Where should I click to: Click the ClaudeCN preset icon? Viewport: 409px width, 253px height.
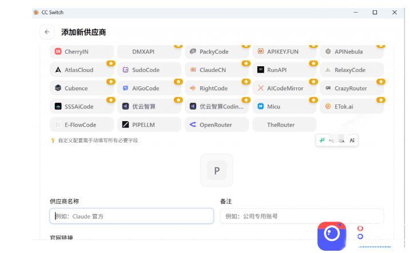(193, 70)
